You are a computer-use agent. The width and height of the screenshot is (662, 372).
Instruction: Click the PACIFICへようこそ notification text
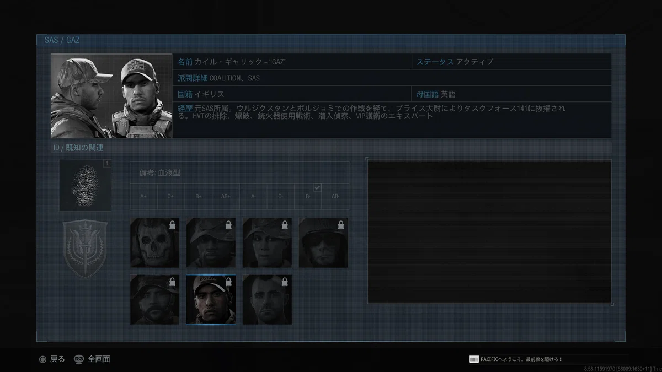521,359
